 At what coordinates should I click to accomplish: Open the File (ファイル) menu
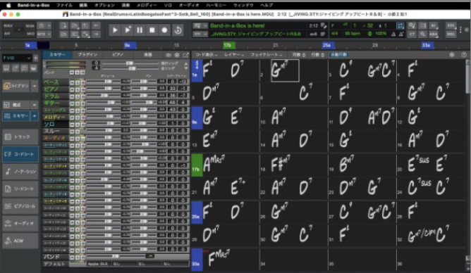click(x=64, y=5)
